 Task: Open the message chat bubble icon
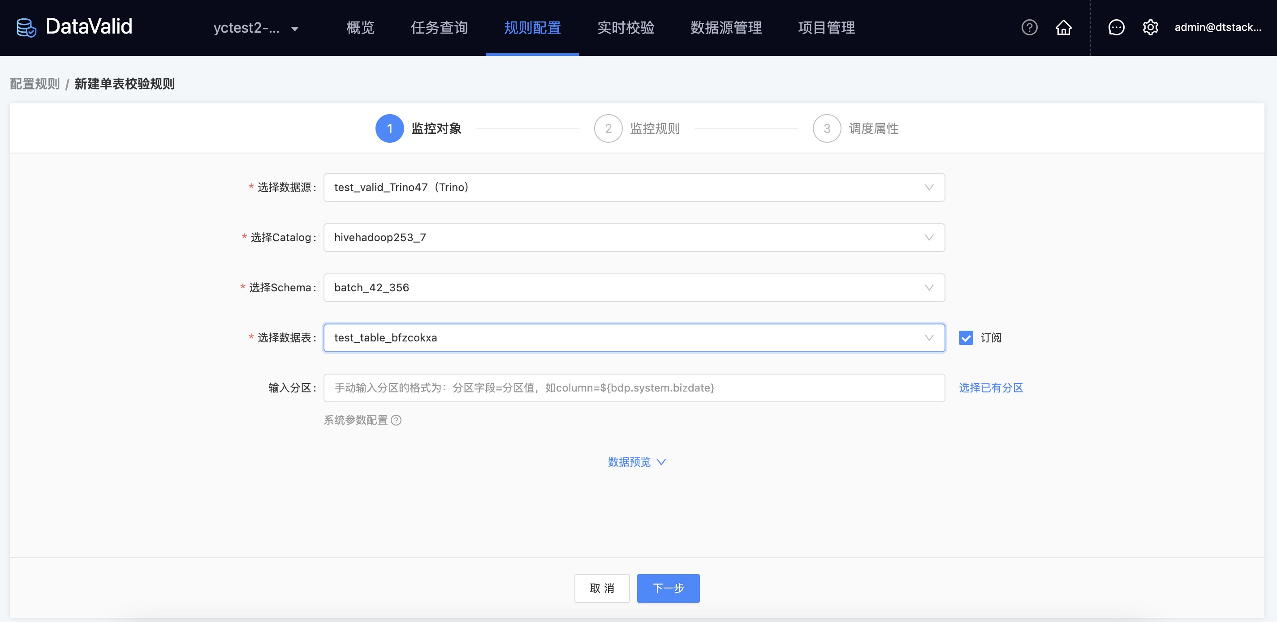pos(1116,27)
